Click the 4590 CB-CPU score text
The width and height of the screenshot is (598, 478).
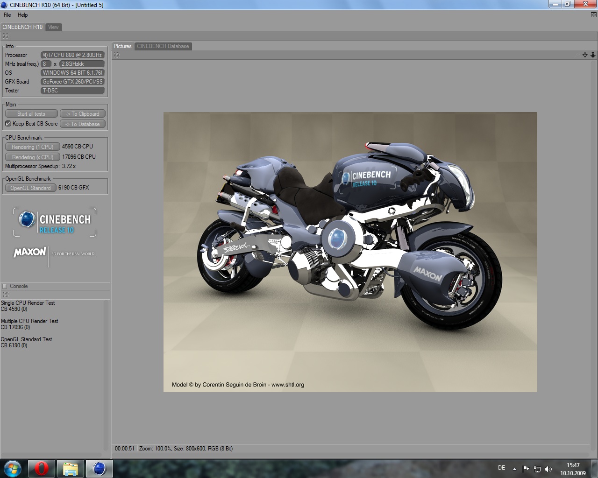(x=78, y=147)
